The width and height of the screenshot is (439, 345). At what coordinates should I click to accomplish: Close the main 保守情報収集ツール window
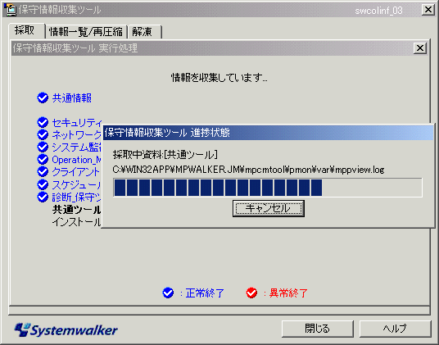[428, 10]
